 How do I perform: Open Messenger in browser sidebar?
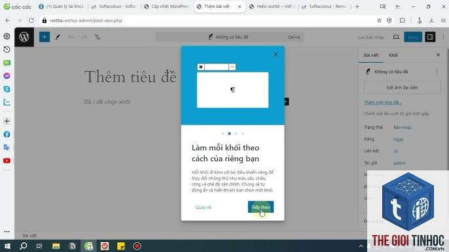coord(7,76)
